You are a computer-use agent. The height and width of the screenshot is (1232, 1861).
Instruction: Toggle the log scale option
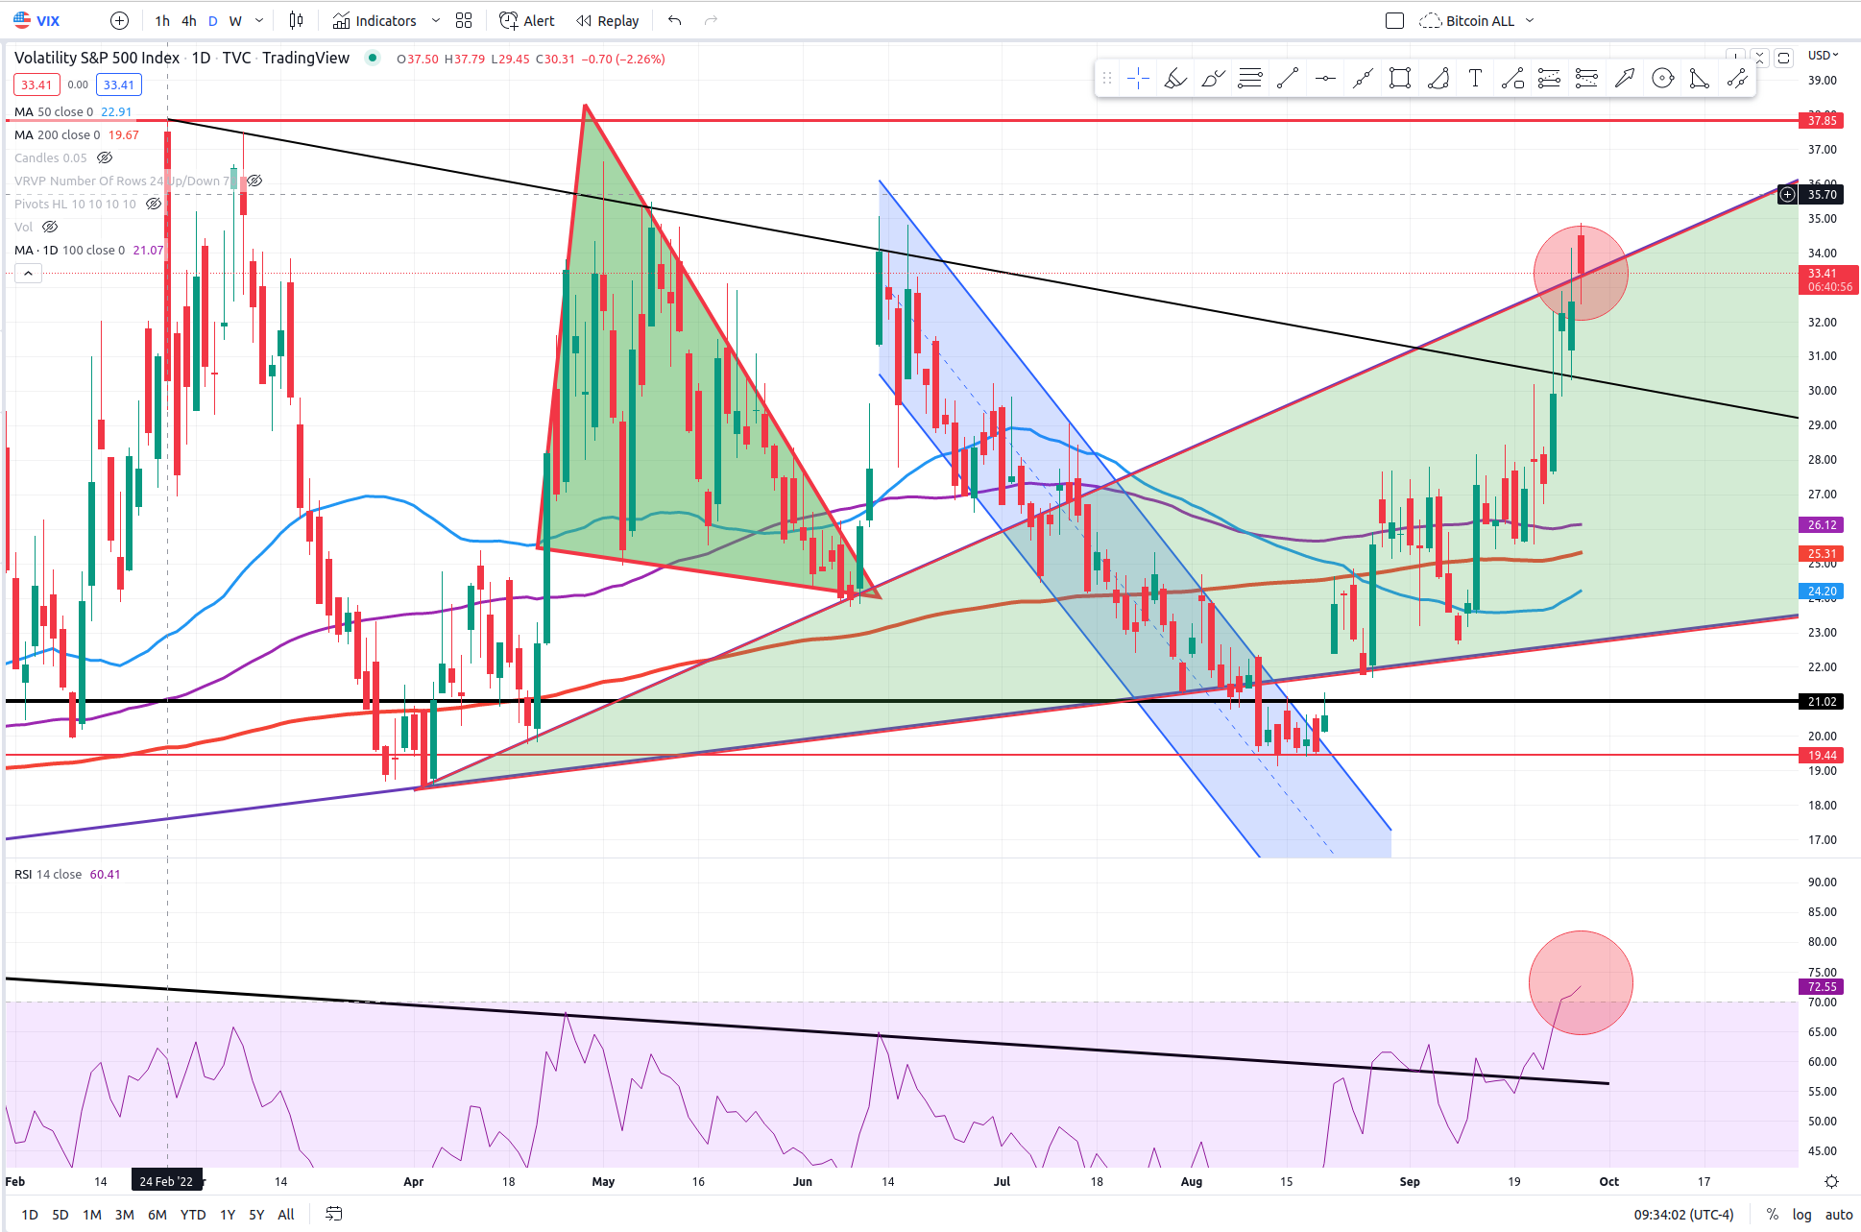coord(1801,1215)
